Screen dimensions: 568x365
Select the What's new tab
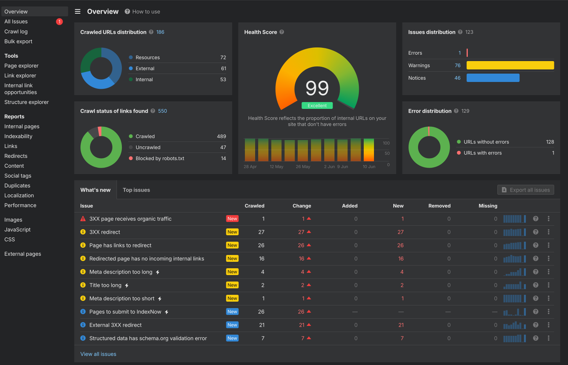tap(95, 190)
